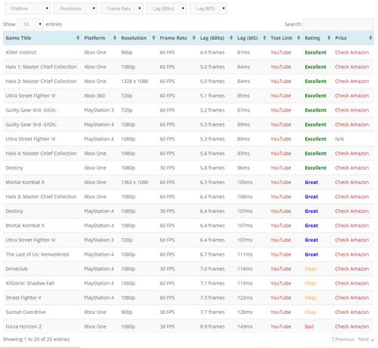Sort table by Game Title column
Viewport: 378px width, 348px height.
pyautogui.click(x=42, y=38)
